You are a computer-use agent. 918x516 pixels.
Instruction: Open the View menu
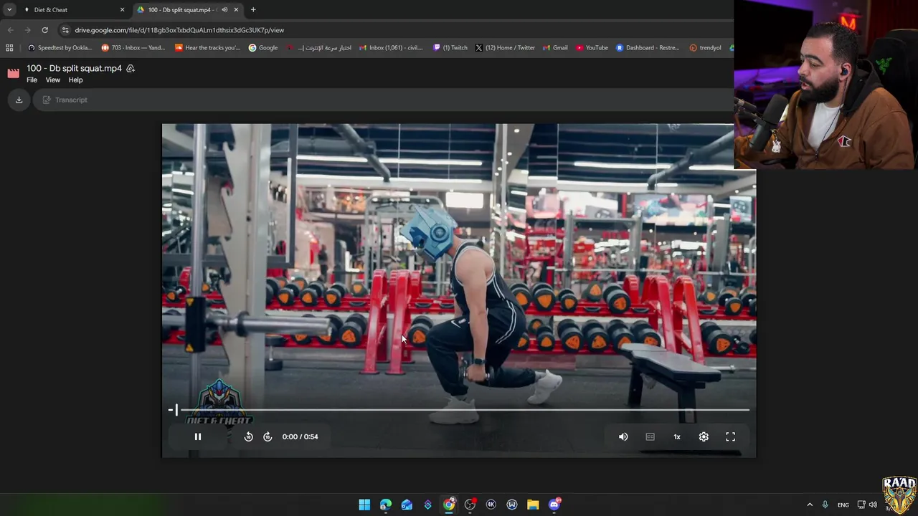coord(53,80)
